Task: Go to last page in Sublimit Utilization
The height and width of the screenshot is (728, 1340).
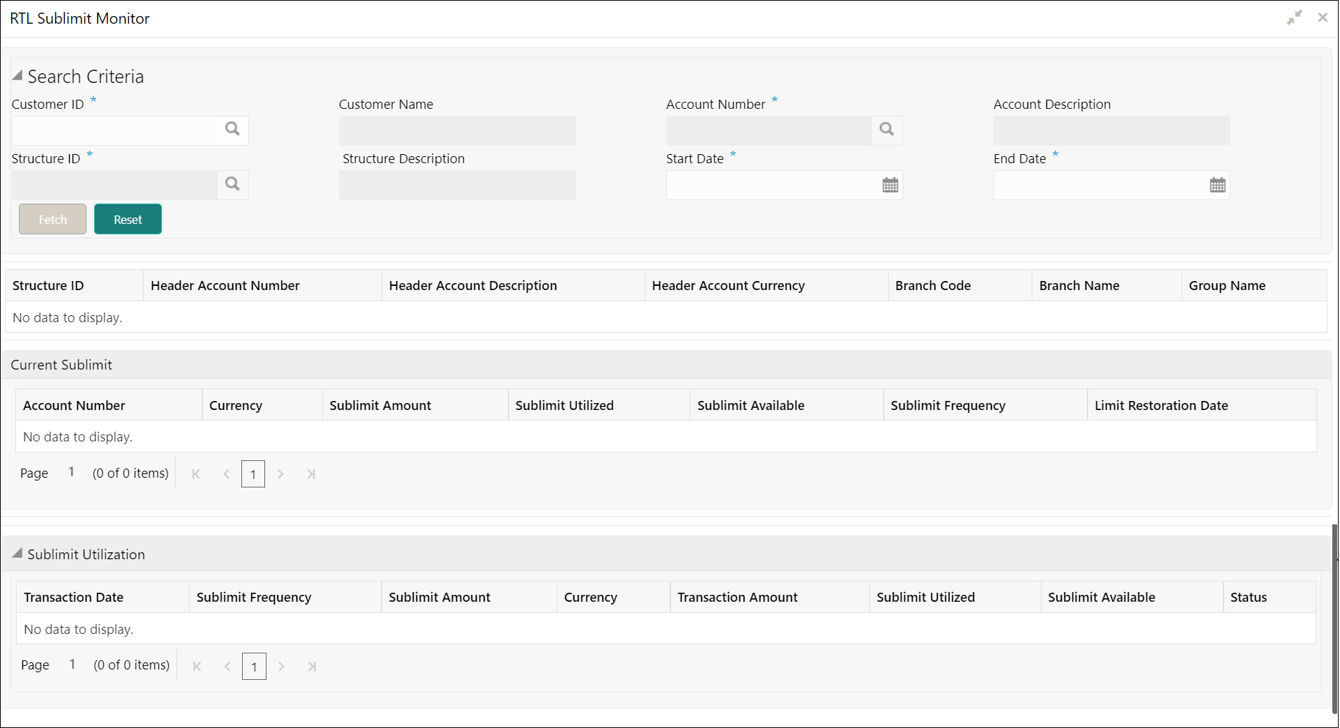Action: 312,667
